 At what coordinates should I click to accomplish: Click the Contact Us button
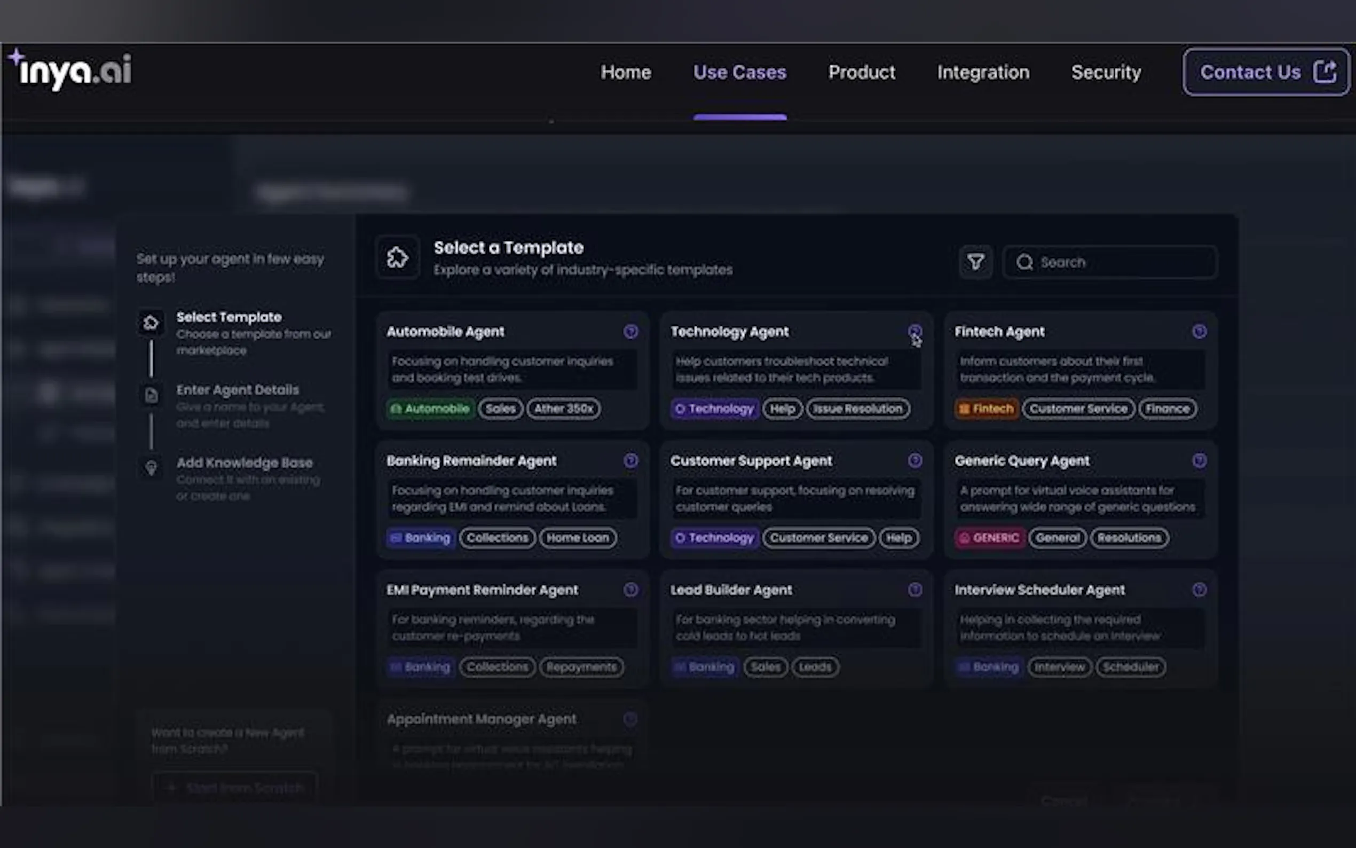pos(1266,72)
